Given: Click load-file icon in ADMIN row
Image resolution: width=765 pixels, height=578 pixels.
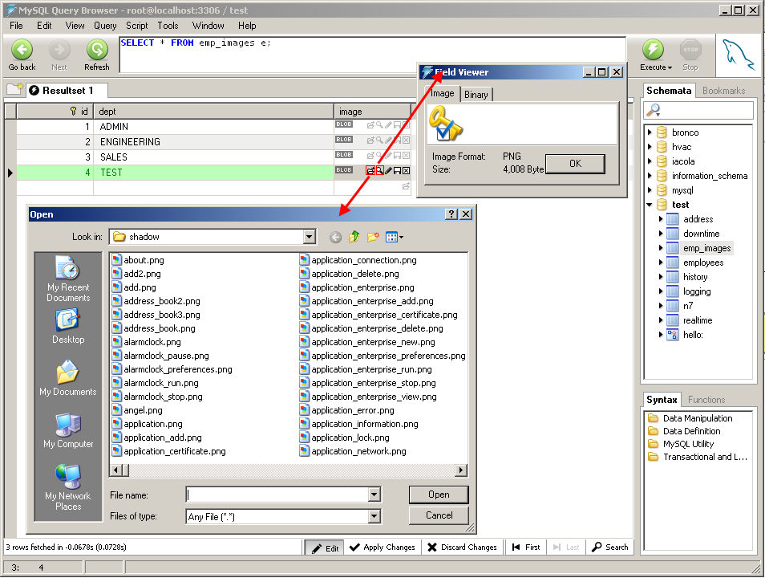Looking at the screenshot, I should (x=370, y=125).
